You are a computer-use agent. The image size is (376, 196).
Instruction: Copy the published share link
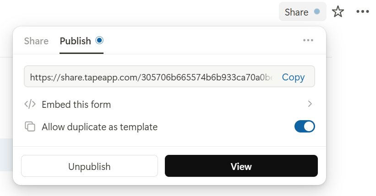click(x=293, y=77)
